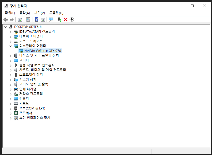The height and width of the screenshot is (155, 212).
Task: Click the mouse icon next to 마우스 및 기타 포인팅 장치
Action: coord(16,56)
